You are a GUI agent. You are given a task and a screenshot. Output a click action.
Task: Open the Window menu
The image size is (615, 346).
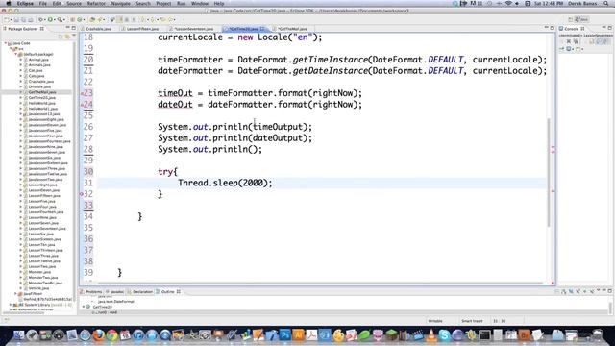[200, 4]
